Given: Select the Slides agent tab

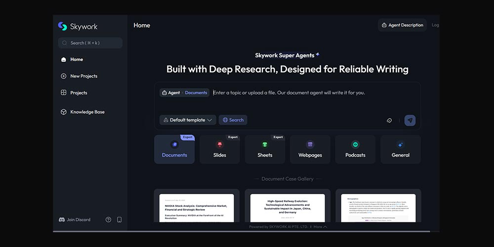Looking at the screenshot, I should point(220,149).
